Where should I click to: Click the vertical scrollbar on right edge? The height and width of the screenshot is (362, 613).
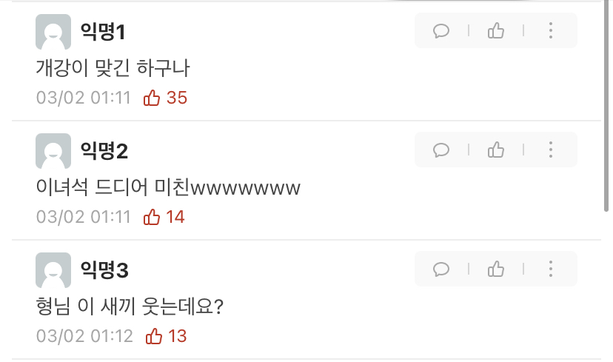coord(606,106)
